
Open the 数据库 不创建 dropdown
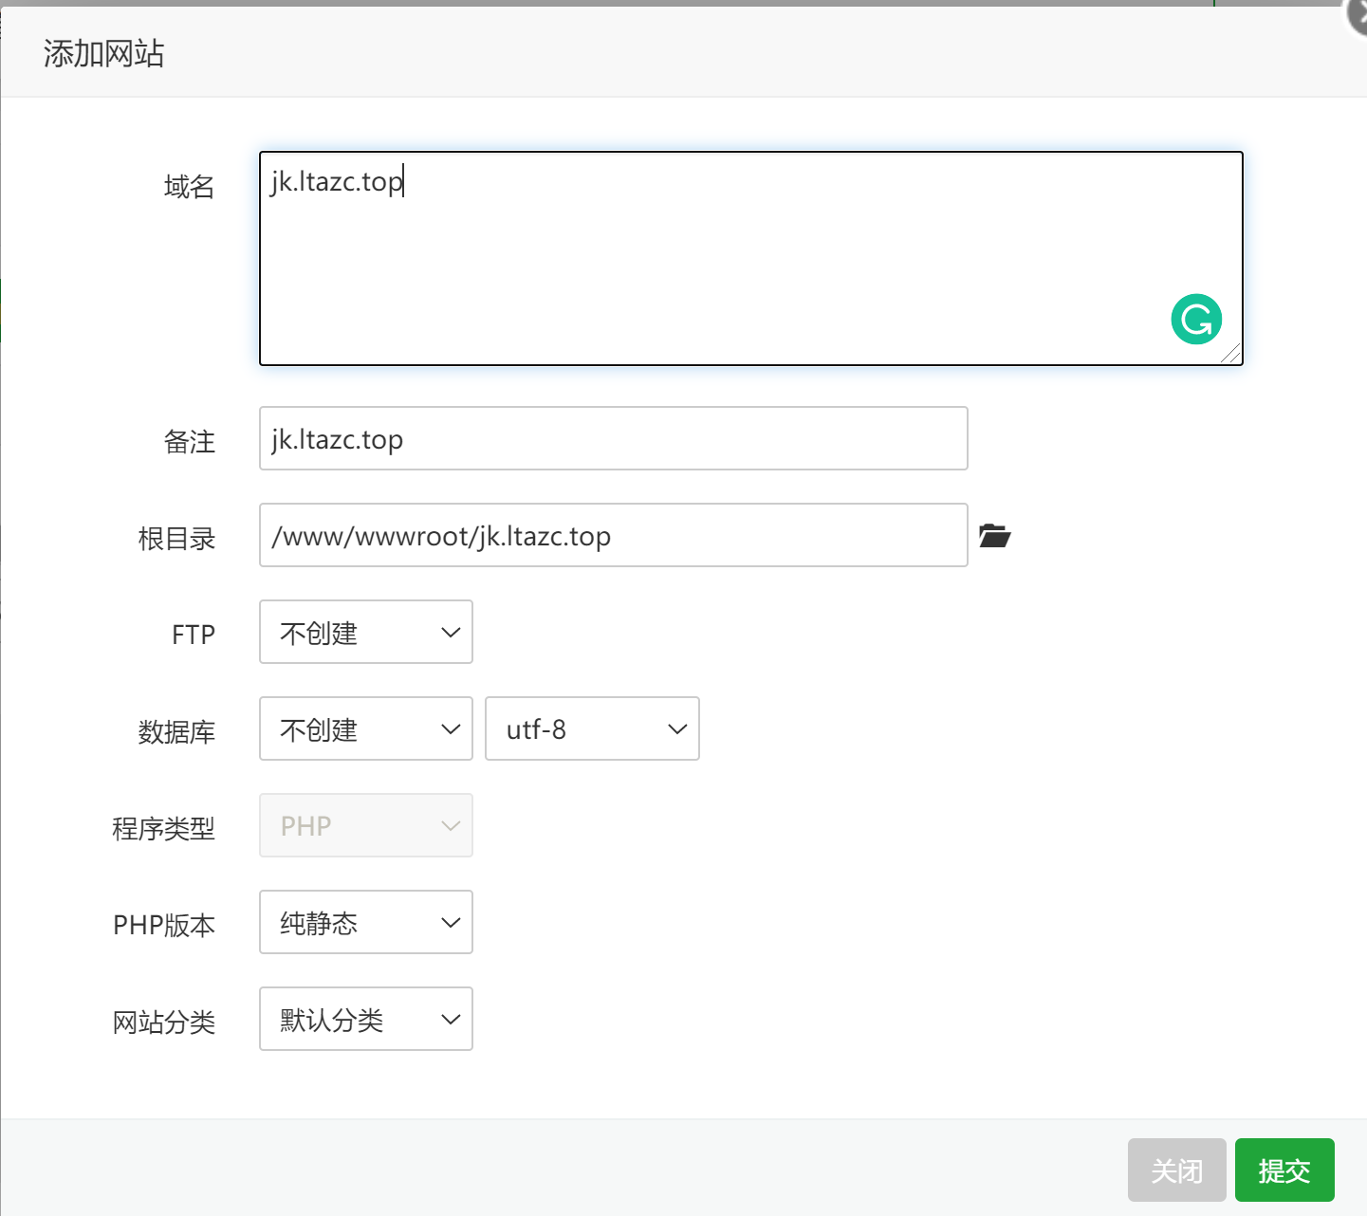click(366, 729)
